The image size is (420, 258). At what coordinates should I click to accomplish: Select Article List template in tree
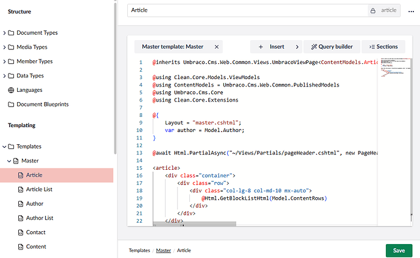39,189
